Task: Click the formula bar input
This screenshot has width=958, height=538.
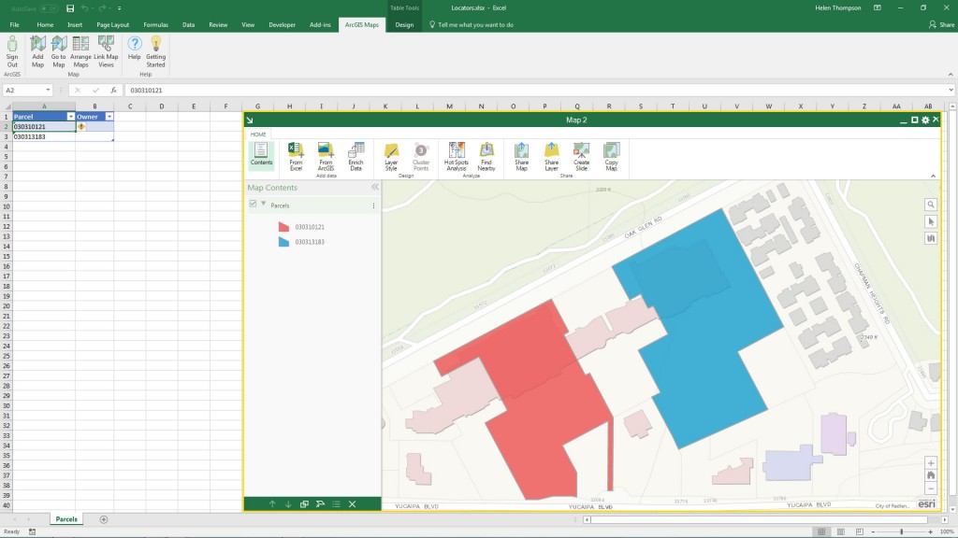Action: 536,91
